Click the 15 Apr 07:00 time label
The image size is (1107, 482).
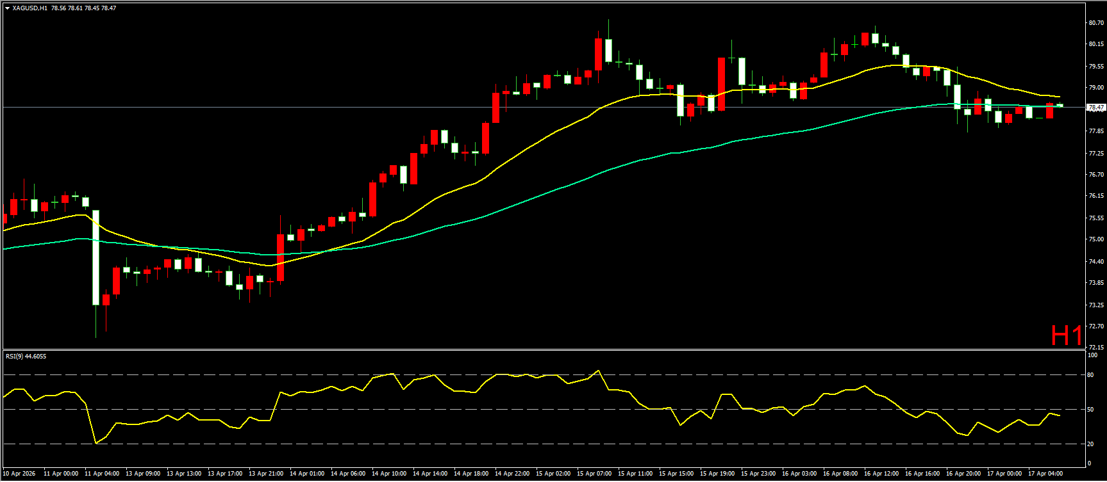point(594,474)
